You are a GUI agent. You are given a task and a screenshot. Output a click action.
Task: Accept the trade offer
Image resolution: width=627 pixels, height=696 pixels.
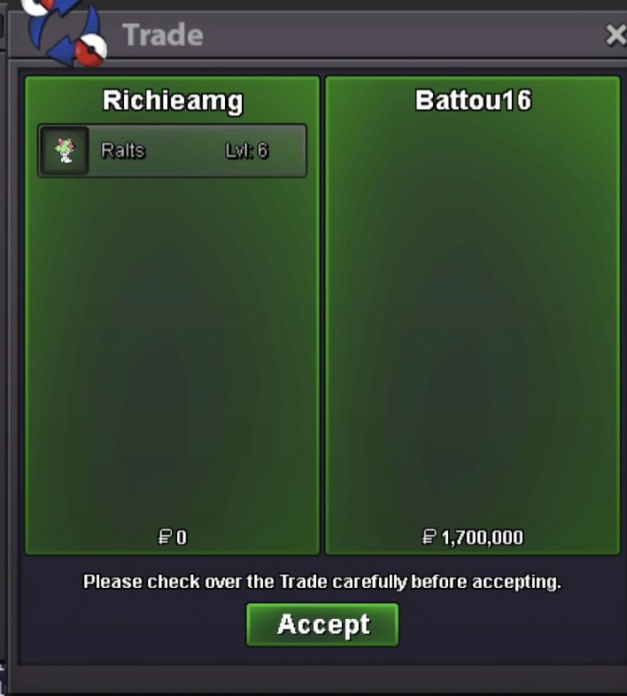(322, 624)
